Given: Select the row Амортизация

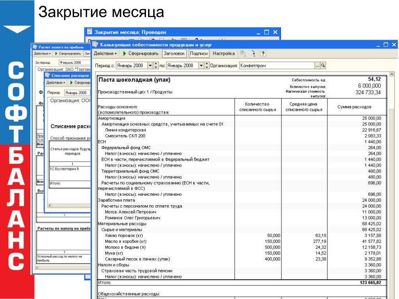Looking at the screenshot, I should coord(242,118).
